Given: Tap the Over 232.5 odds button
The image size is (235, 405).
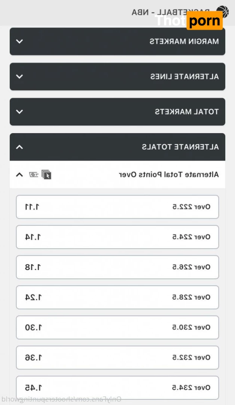Looking at the screenshot, I should point(117,357).
